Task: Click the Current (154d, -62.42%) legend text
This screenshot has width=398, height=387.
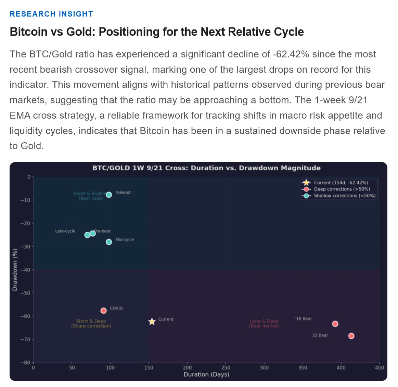Action: [341, 183]
